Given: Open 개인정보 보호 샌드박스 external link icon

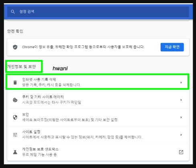Looking at the screenshot, I should [181, 152].
